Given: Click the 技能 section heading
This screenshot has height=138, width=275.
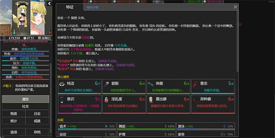Looking at the screenshot, I should click(60, 120).
